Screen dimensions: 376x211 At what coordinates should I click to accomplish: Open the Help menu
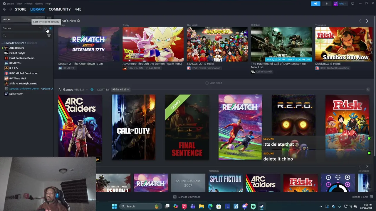click(x=48, y=4)
